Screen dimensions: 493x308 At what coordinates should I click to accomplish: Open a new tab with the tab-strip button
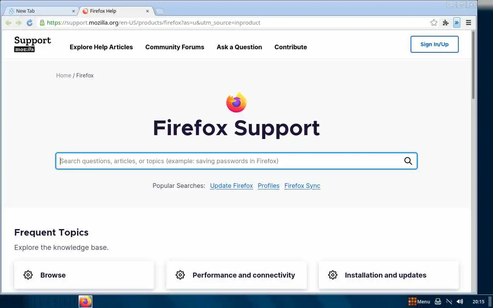coord(160,11)
